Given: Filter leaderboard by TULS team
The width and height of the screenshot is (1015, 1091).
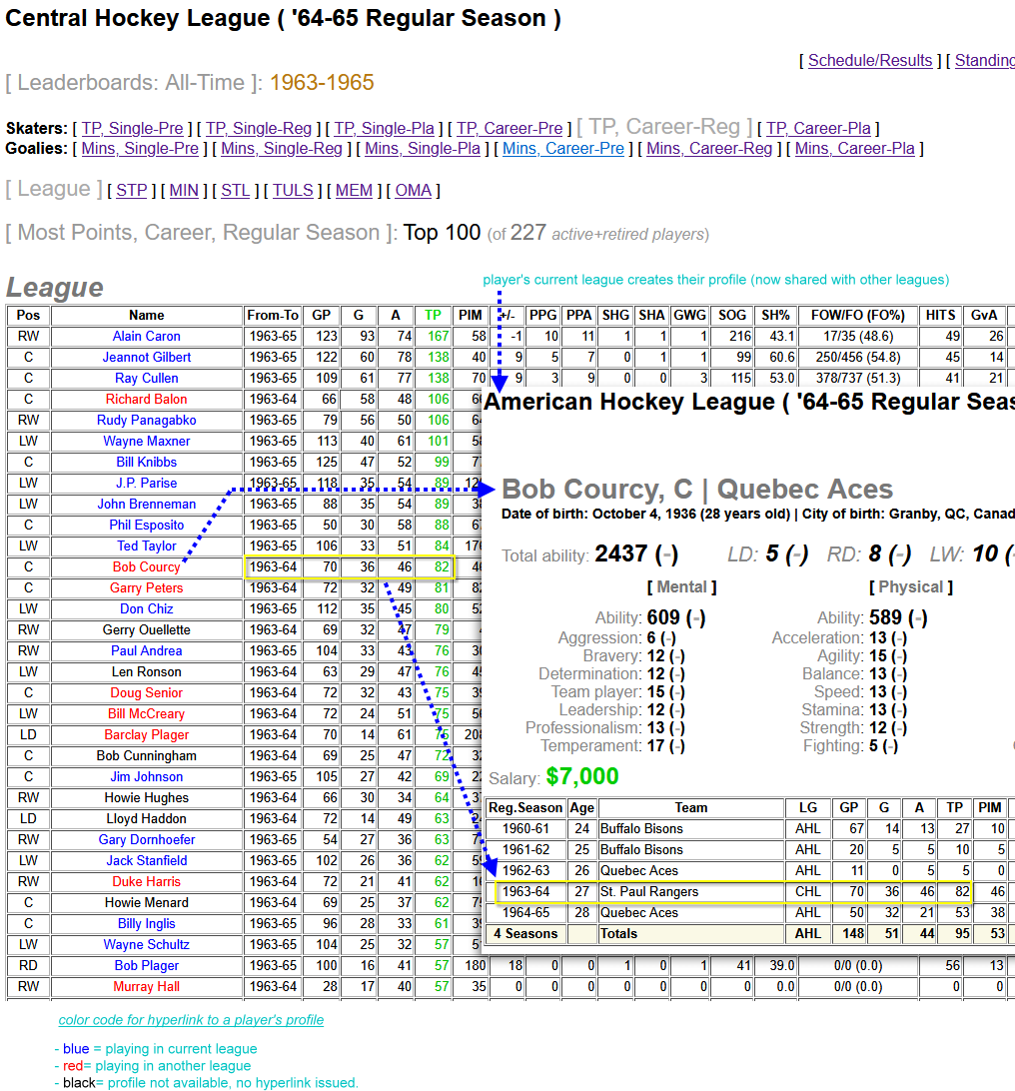Looking at the screenshot, I should [x=293, y=190].
